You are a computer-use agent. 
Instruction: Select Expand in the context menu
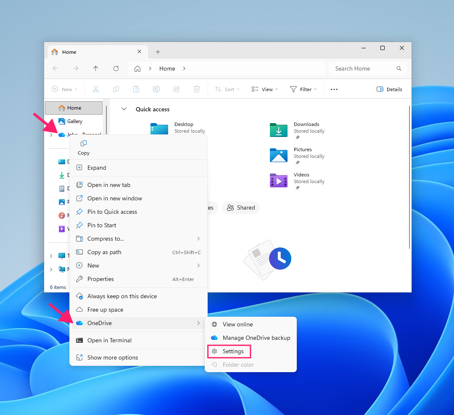point(138,168)
